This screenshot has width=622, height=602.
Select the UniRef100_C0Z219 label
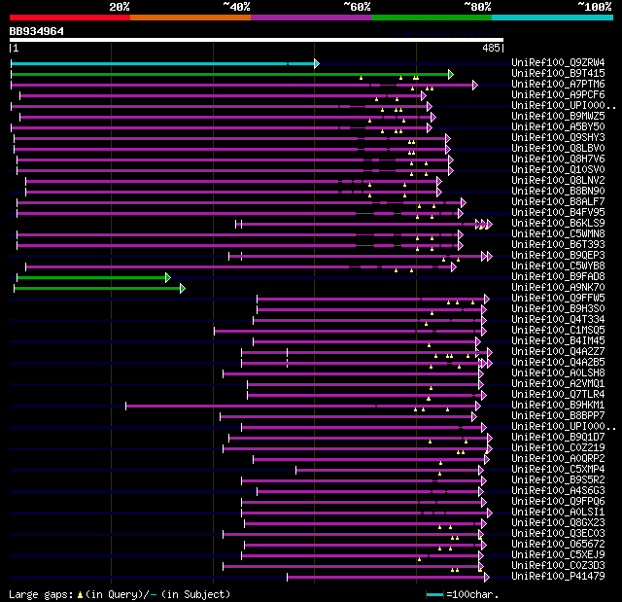pyautogui.click(x=558, y=448)
